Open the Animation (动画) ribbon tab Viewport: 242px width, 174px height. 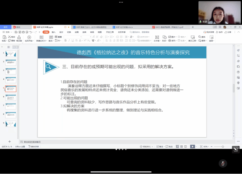[77, 32]
